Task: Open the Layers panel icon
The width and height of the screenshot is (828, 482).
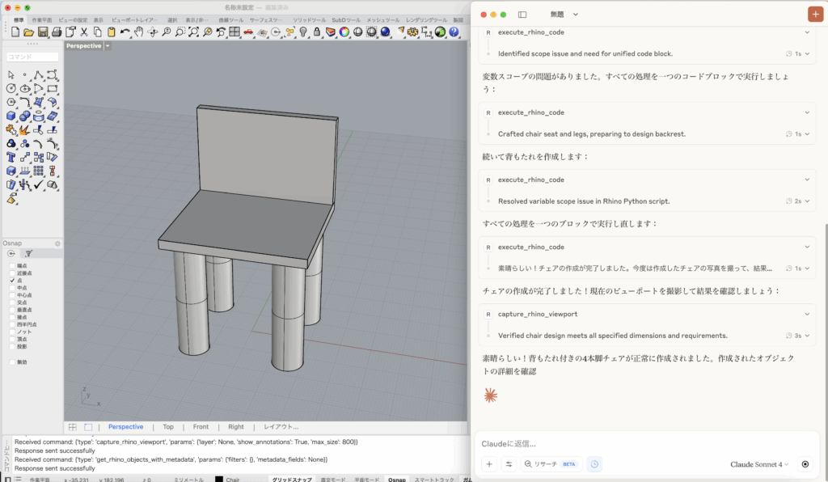Action: coord(331,32)
